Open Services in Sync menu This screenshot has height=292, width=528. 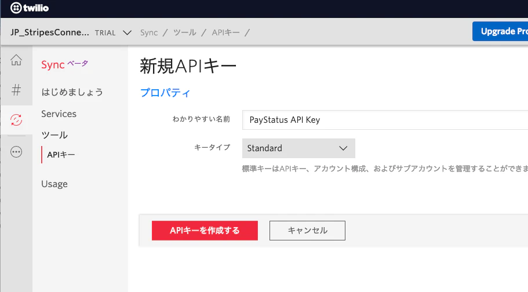tap(59, 114)
